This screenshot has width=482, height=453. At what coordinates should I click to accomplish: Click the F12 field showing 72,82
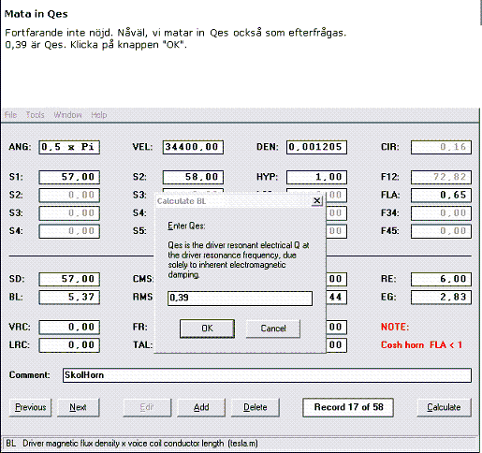[441, 177]
